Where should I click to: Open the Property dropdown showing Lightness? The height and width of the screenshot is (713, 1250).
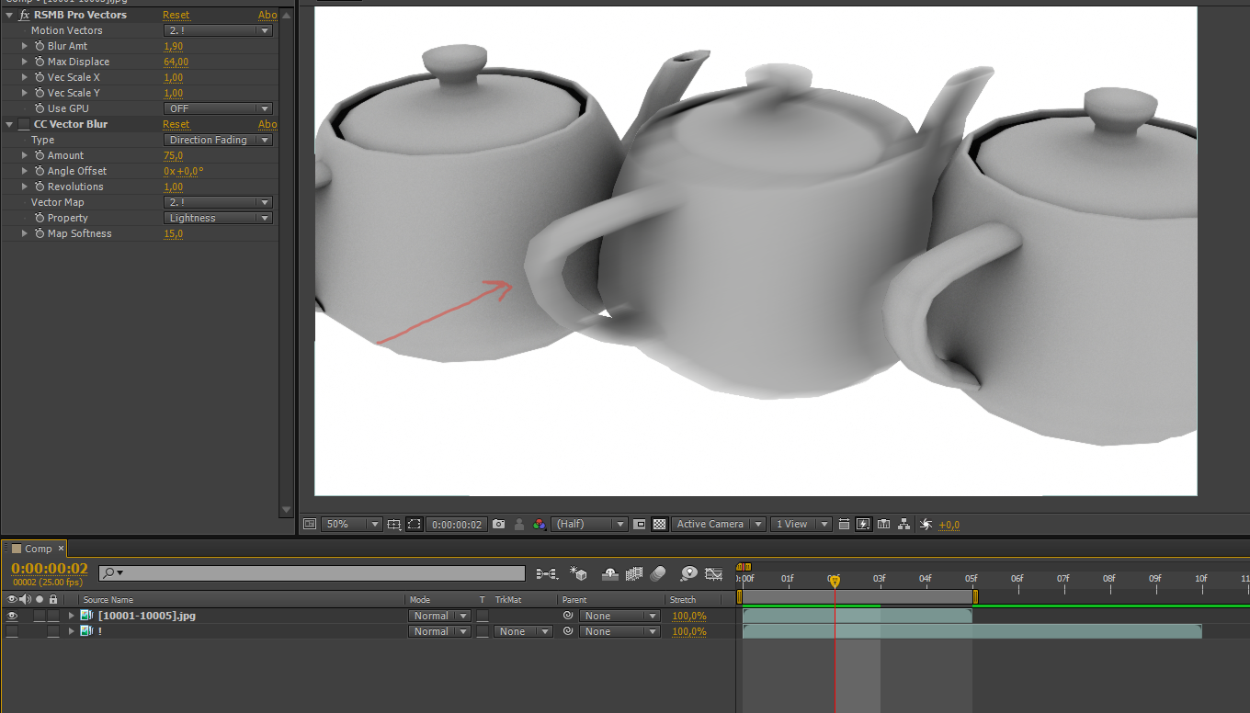218,218
